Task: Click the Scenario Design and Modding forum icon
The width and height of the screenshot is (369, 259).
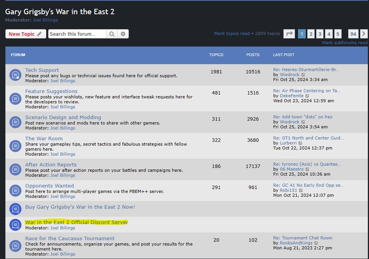Action: tap(15, 122)
